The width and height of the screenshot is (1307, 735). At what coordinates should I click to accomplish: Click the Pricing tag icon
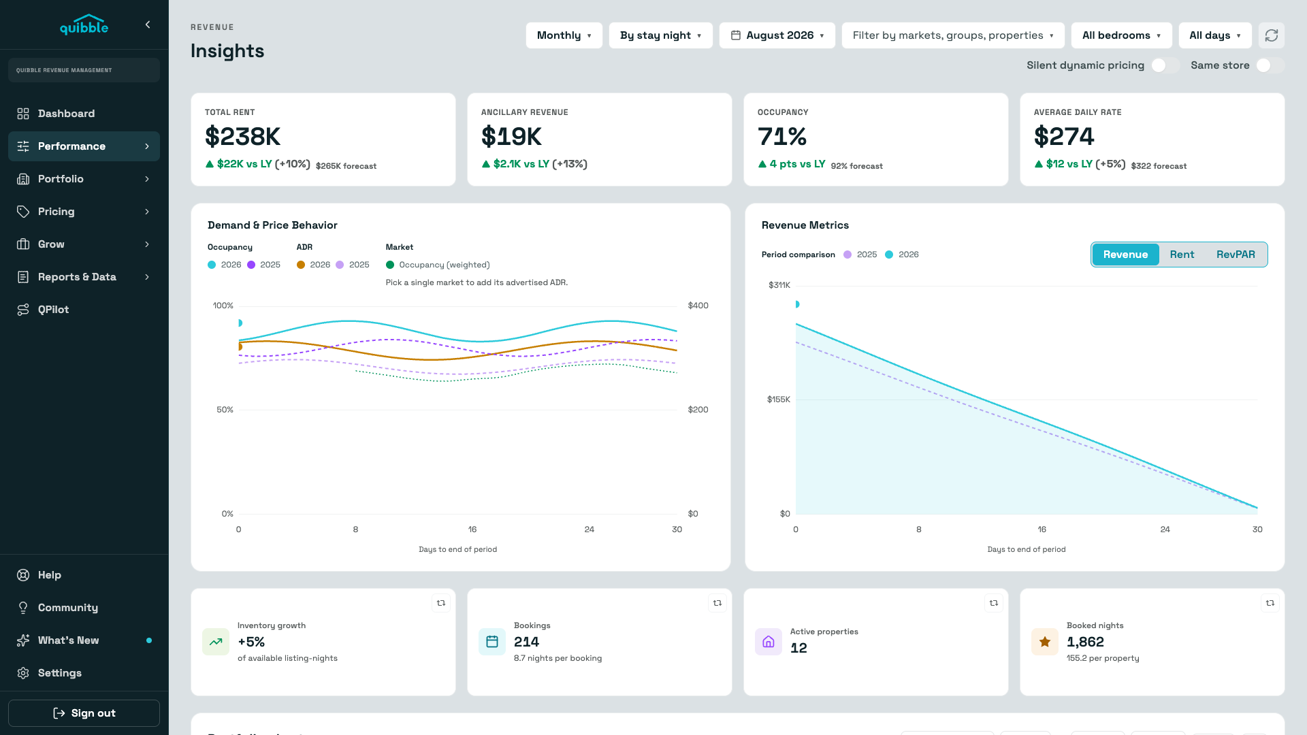(23, 212)
